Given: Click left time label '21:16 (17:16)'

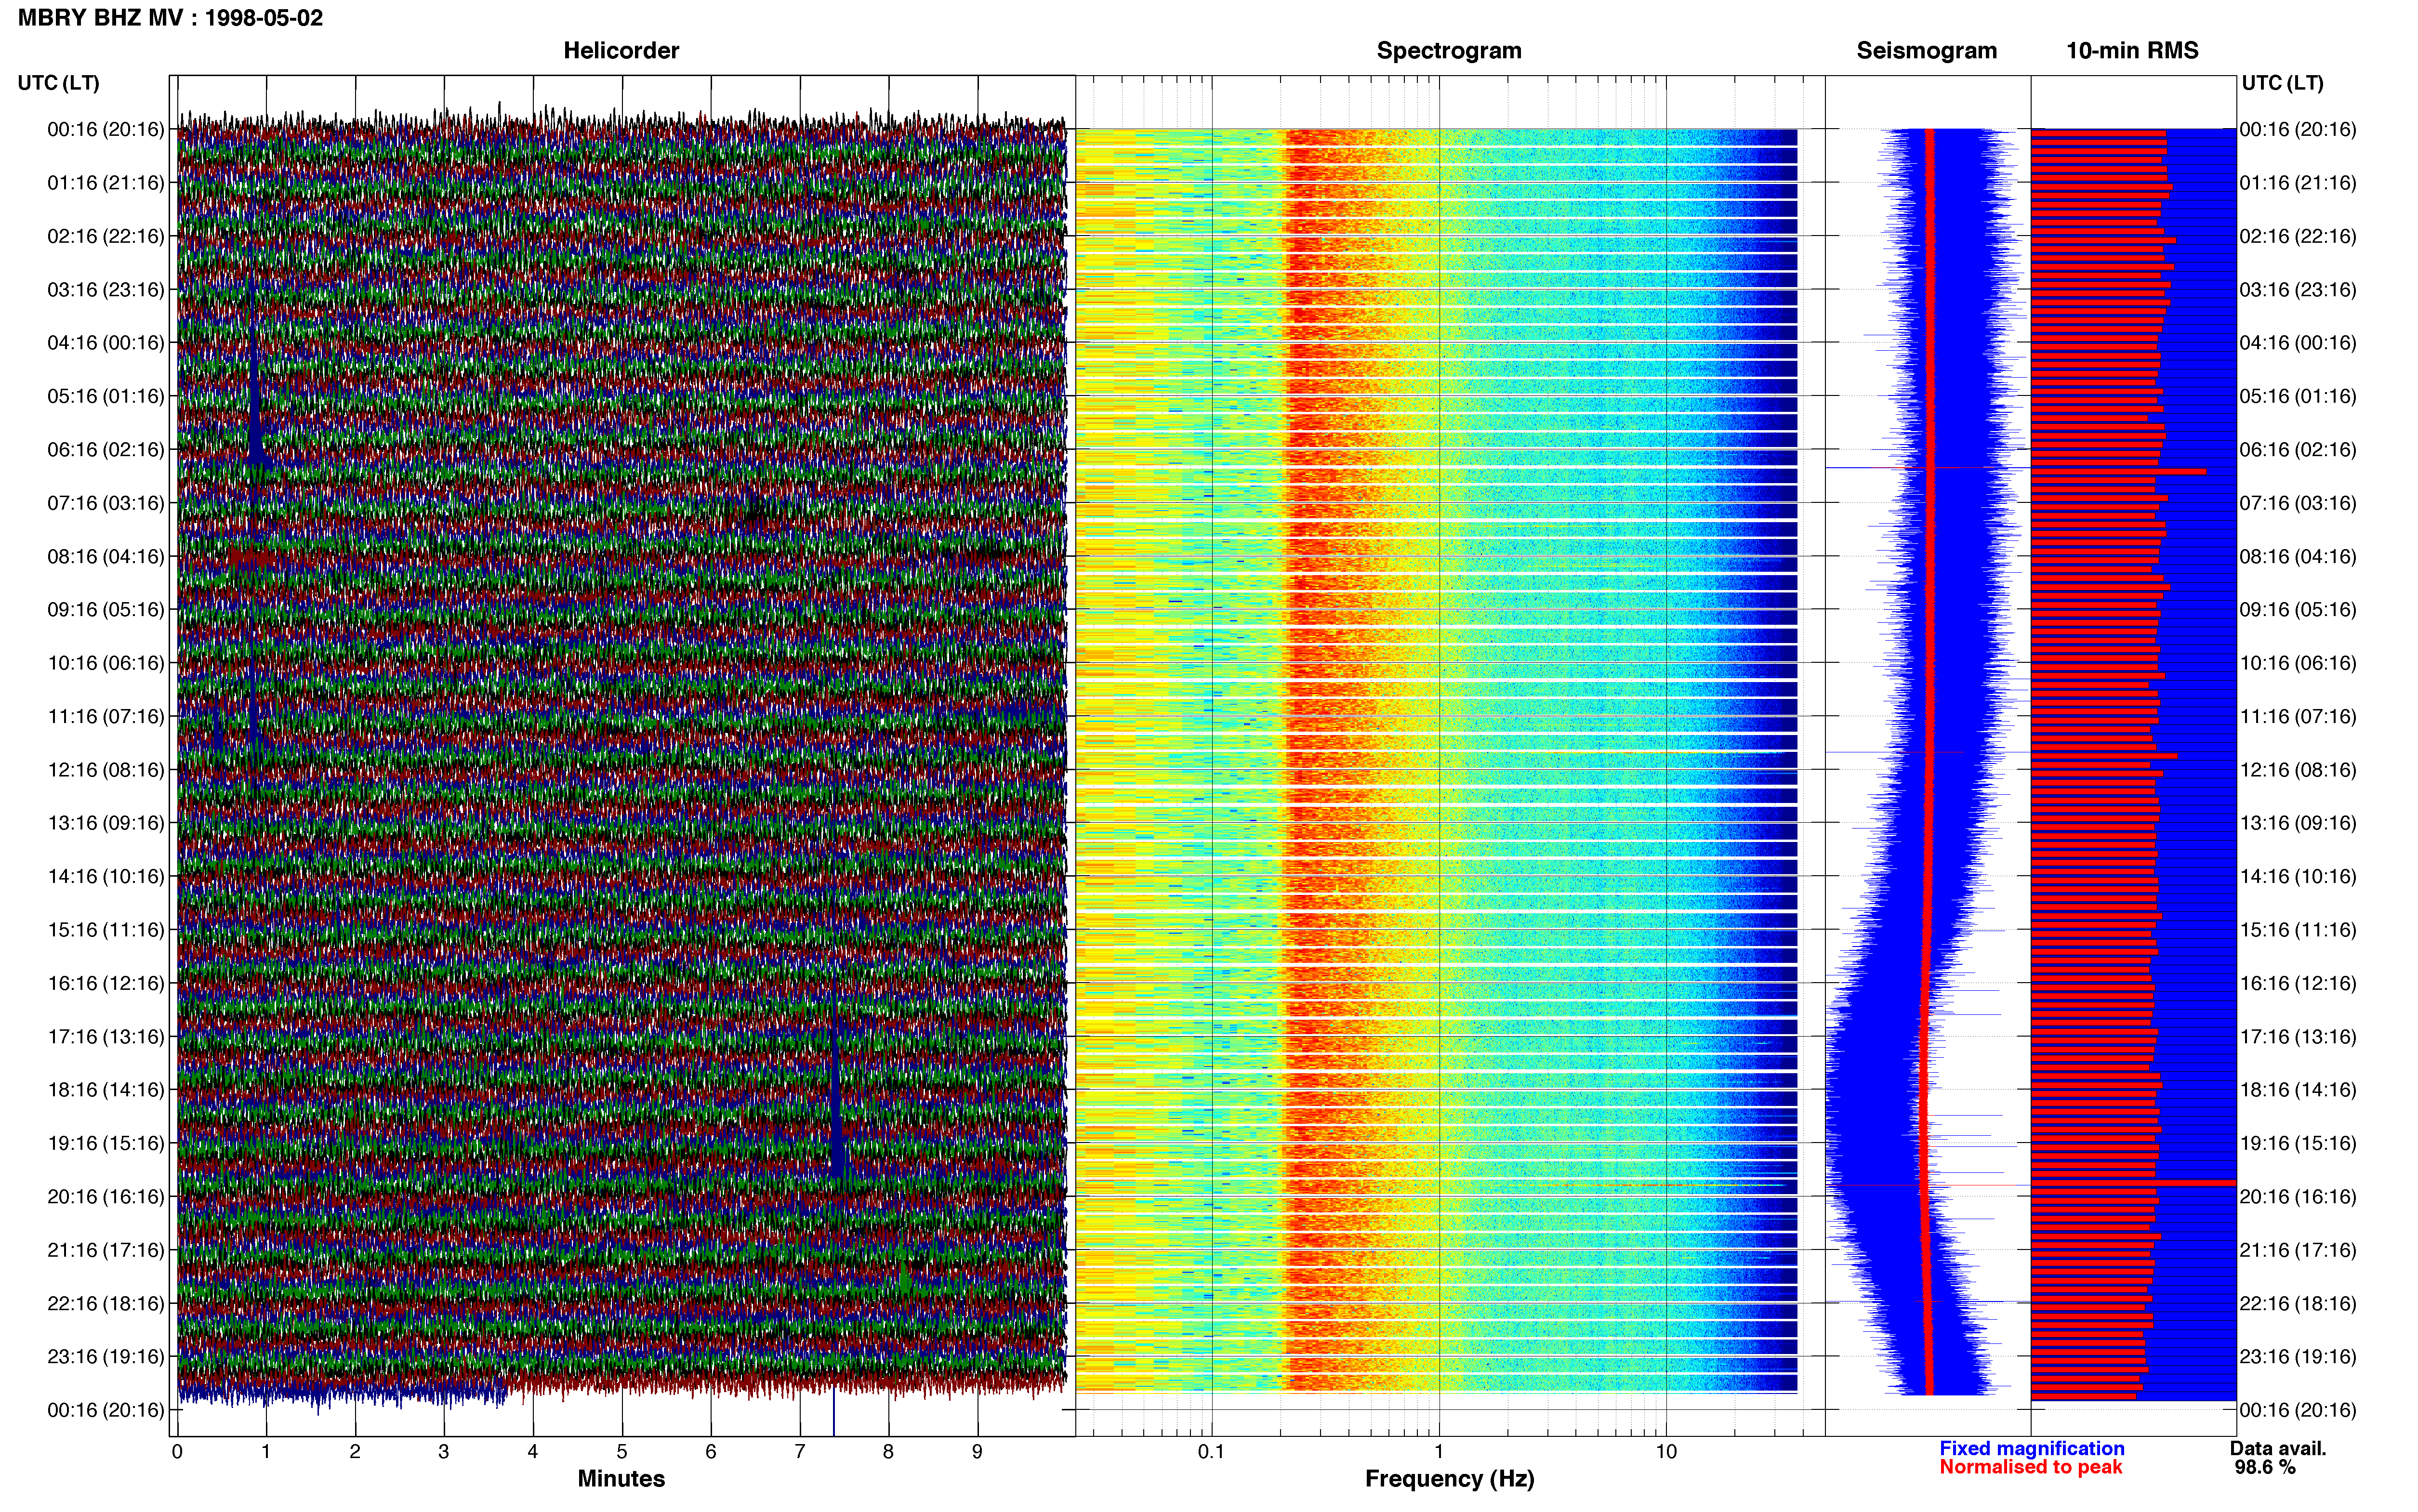Looking at the screenshot, I should click(106, 1250).
